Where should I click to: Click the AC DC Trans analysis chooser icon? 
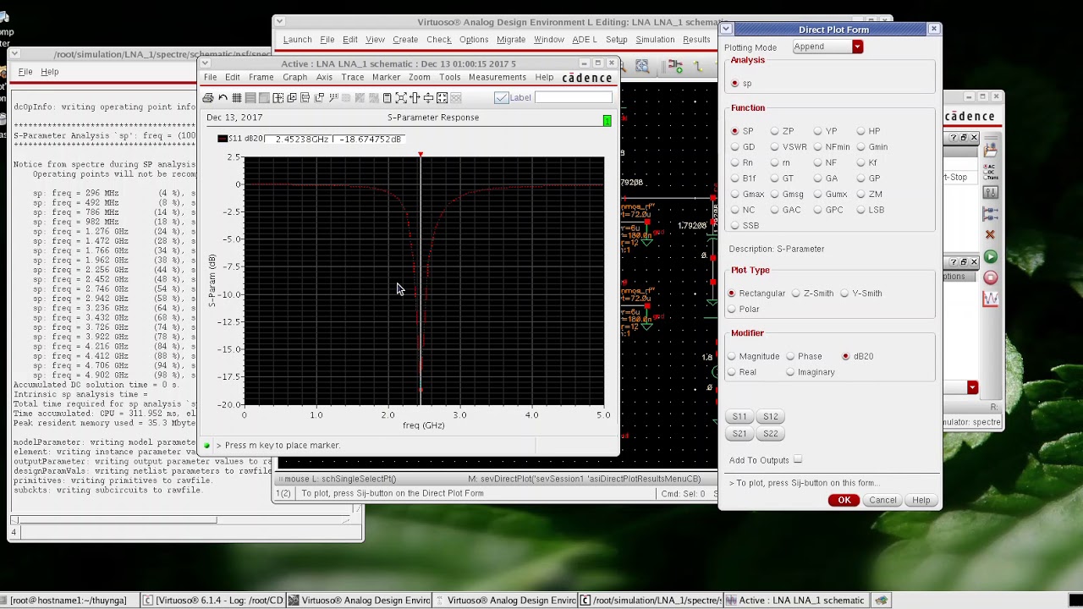click(991, 172)
